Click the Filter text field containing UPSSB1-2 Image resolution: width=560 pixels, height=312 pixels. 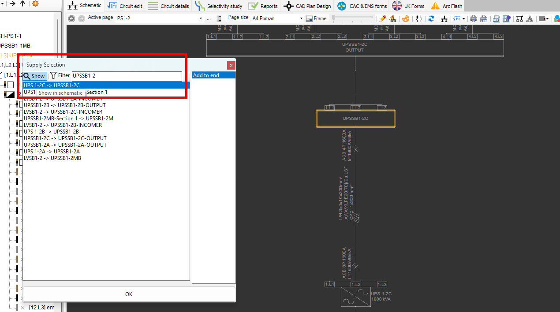click(127, 76)
